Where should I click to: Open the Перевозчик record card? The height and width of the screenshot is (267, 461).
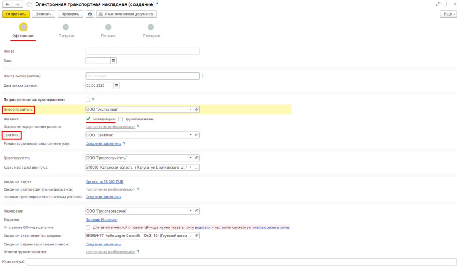point(197,211)
